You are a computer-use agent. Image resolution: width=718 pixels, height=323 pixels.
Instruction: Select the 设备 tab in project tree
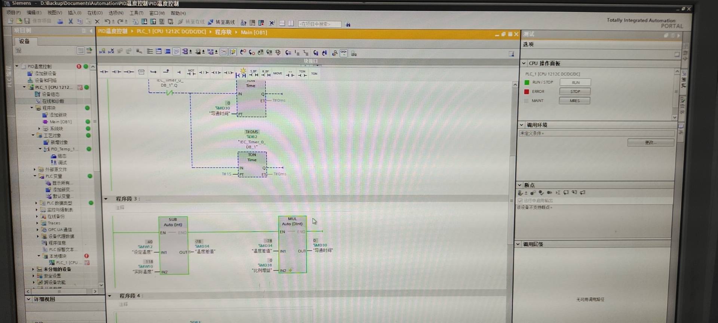(x=24, y=41)
